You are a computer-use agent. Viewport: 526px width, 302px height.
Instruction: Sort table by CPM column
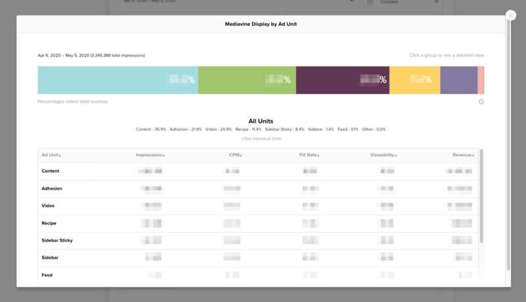point(235,155)
